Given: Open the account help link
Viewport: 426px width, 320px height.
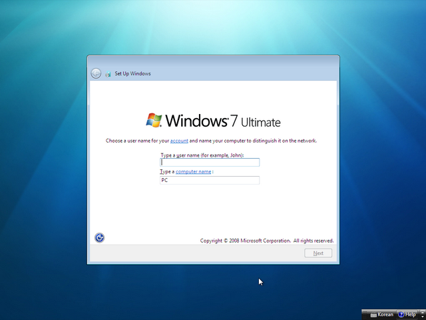Looking at the screenshot, I should 179,141.
